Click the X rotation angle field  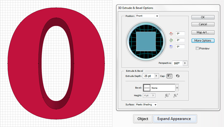(x=180, y=33)
